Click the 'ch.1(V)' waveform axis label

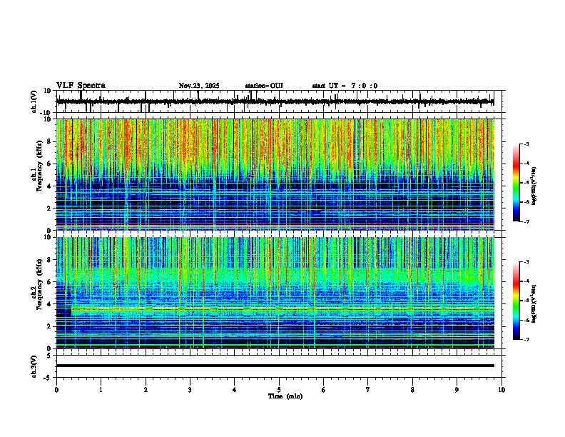click(34, 101)
